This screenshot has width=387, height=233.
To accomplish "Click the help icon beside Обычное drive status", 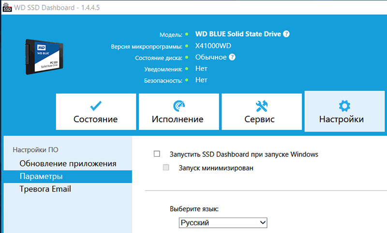I will 232,57.
